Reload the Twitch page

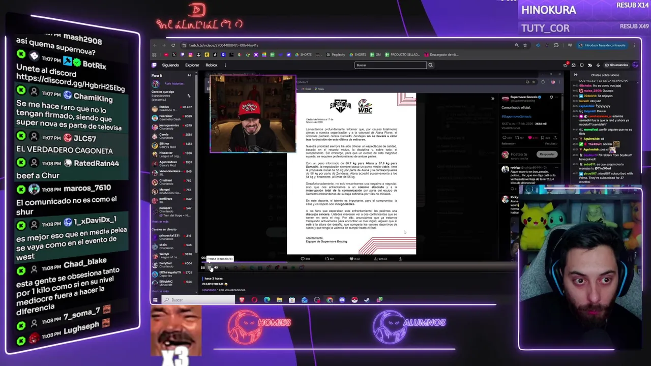[173, 45]
